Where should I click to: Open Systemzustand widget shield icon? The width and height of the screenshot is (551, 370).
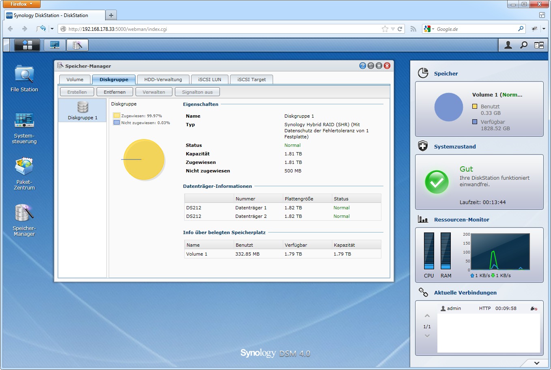pyautogui.click(x=423, y=146)
